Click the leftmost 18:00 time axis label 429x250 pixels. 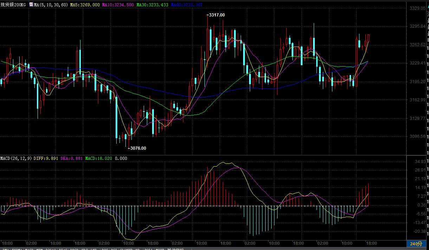pyautogui.click(x=7, y=243)
